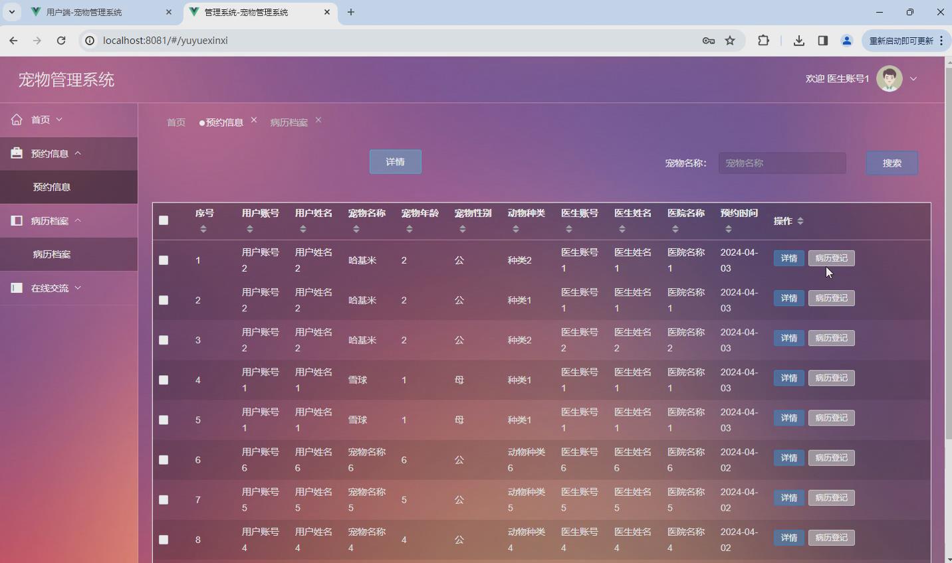952x563 pixels.
Task: Open the doctor avatar picture top right
Action: pos(890,78)
